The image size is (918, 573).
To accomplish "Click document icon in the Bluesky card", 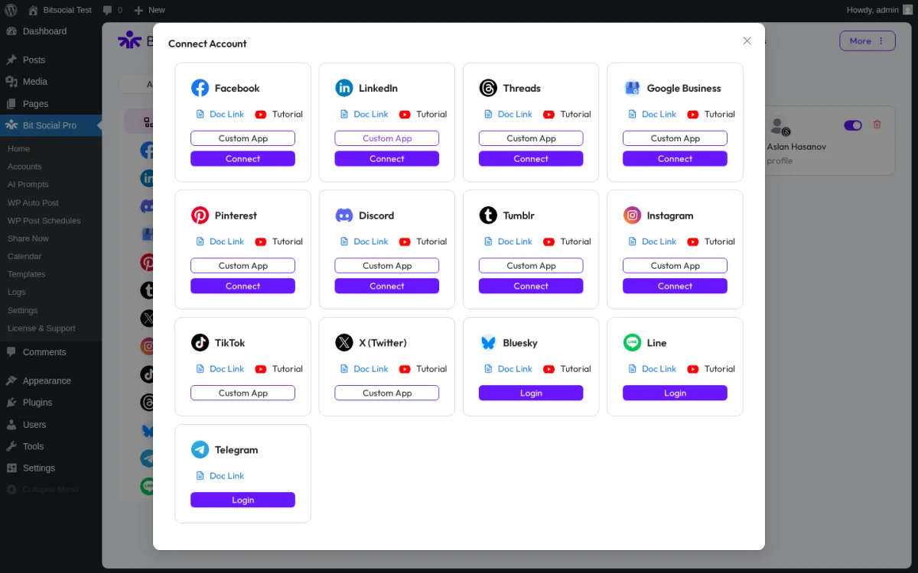I will pos(489,368).
